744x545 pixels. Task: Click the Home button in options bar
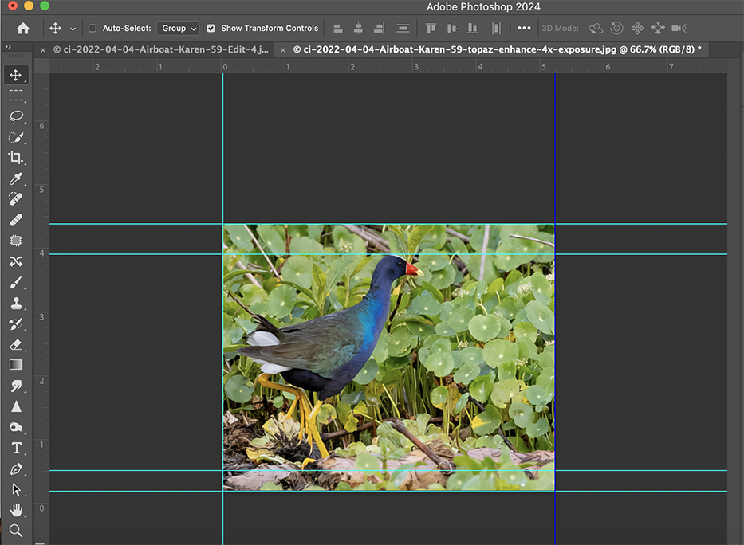(23, 29)
